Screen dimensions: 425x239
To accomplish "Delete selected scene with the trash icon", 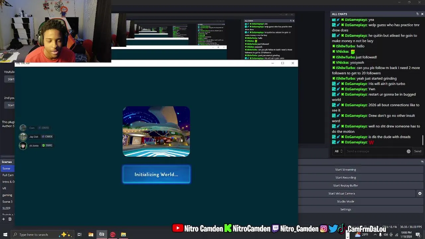I will pyautogui.click(x=10, y=219).
